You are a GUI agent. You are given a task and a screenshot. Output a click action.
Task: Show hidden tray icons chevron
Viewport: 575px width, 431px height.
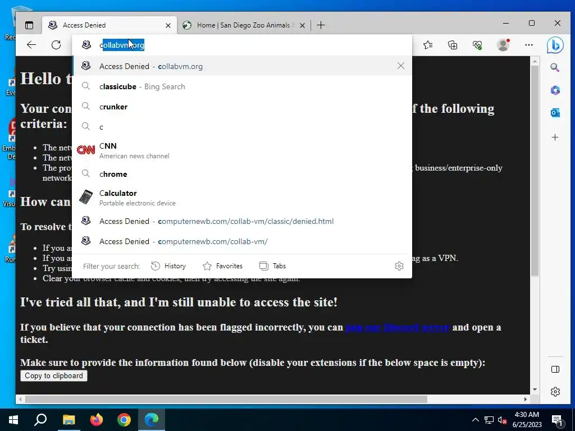(x=475, y=420)
